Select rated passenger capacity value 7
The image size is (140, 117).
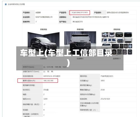(44, 115)
